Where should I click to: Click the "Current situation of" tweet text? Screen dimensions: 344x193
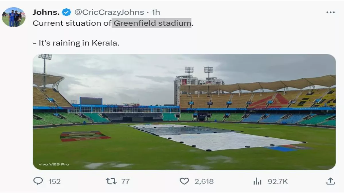[72, 23]
